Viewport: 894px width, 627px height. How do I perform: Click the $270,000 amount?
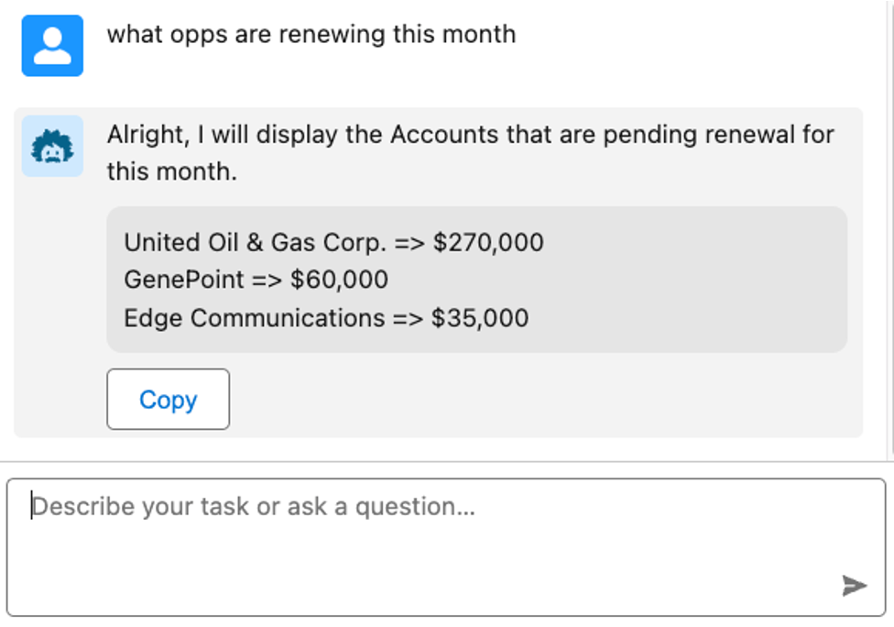click(x=488, y=243)
